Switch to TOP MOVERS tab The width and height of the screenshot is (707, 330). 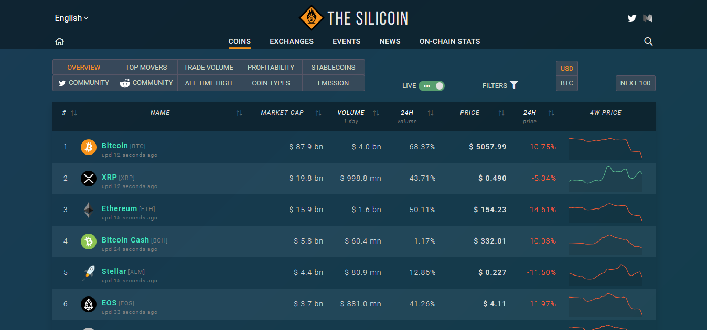click(x=146, y=68)
